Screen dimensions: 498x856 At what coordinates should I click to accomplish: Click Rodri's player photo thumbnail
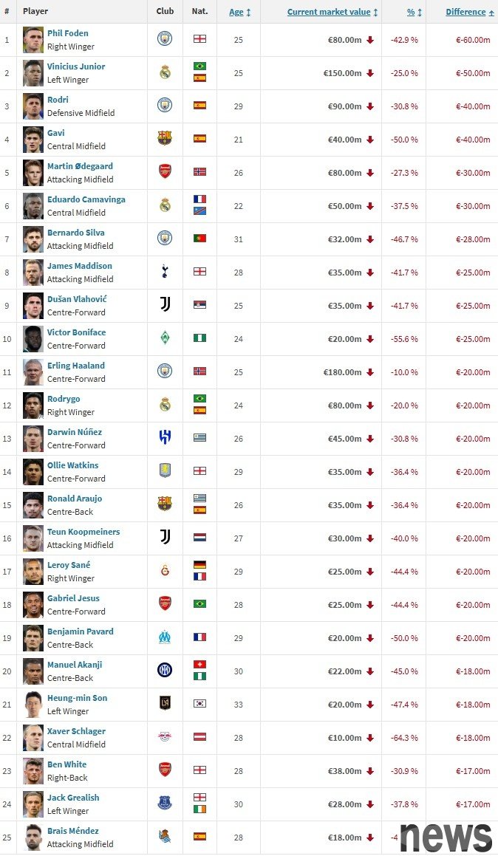coord(33,106)
